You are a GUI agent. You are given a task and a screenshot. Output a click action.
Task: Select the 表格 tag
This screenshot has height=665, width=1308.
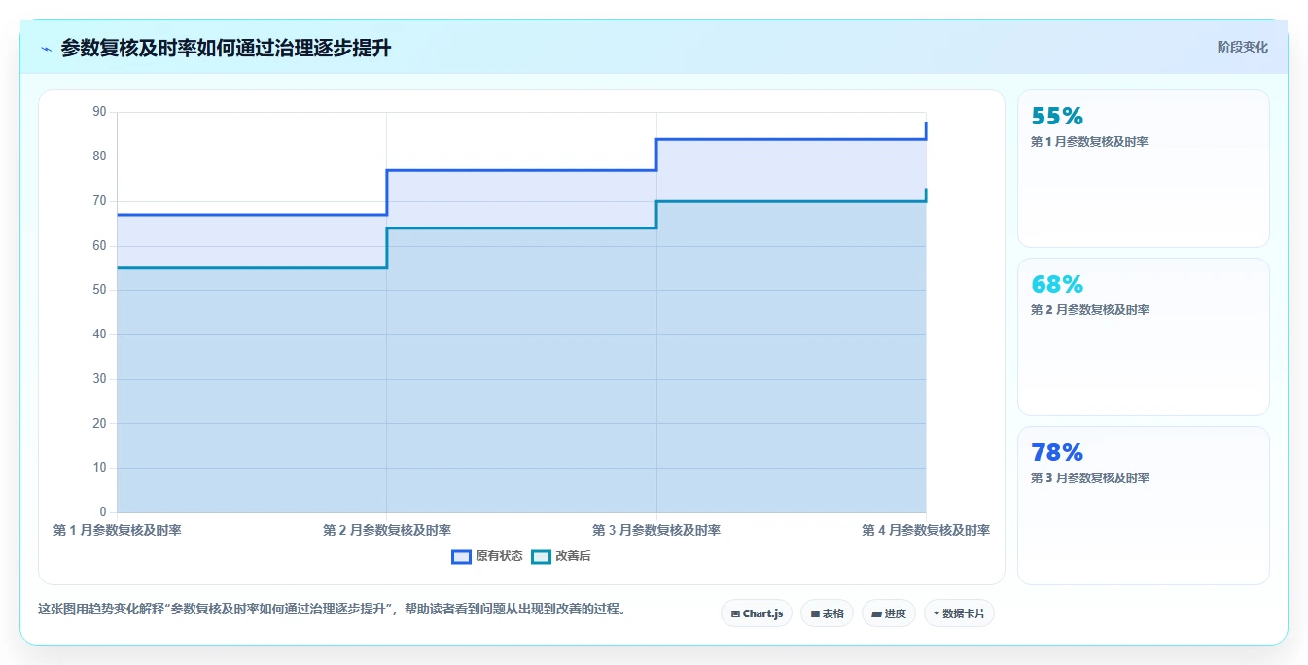pos(827,613)
